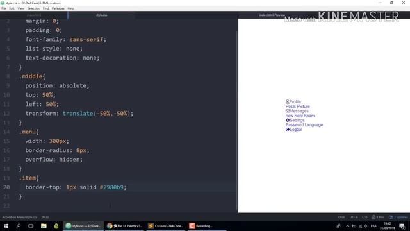Open the 2 updates package notice
This screenshot has width=410, height=231.
pos(398,217)
